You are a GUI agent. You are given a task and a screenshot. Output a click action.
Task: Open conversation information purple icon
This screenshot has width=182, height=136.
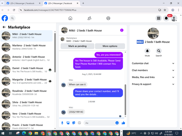[122, 30]
